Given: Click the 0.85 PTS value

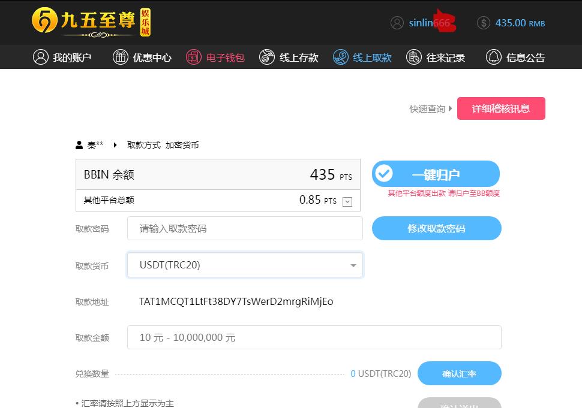Looking at the screenshot, I should pyautogui.click(x=318, y=200).
